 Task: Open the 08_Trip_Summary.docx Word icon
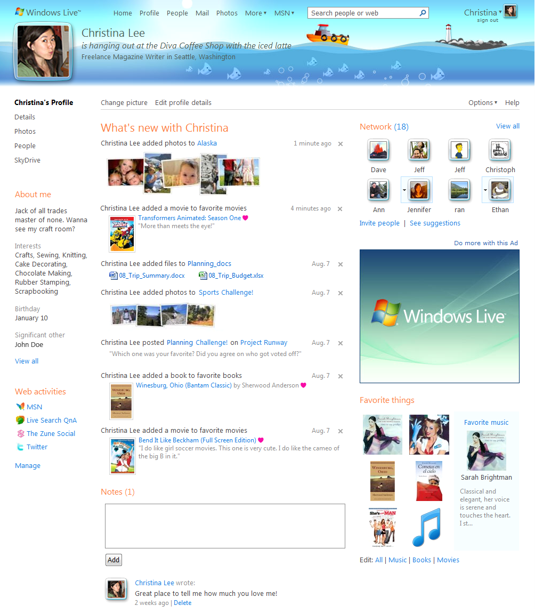click(x=114, y=275)
